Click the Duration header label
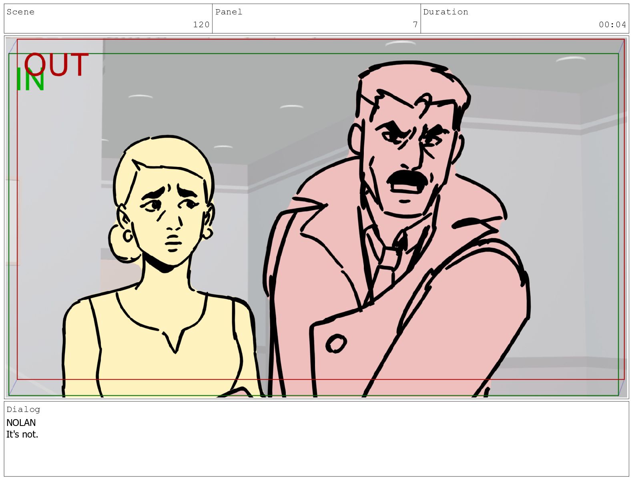 tap(445, 12)
